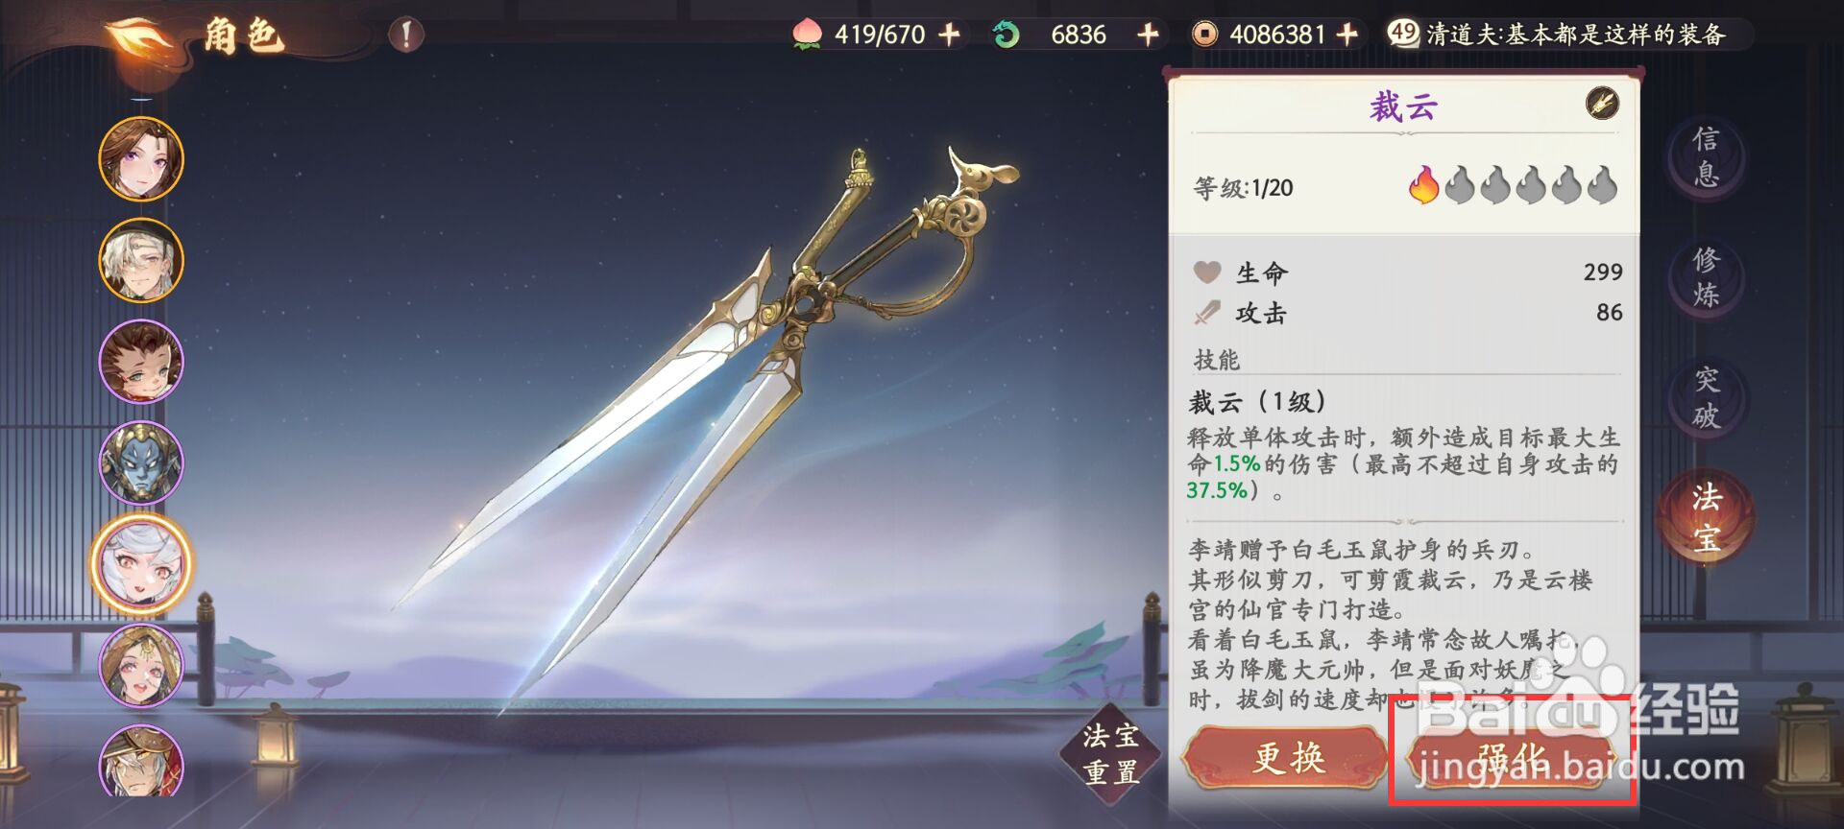Select the white-haired character with black hat
Image resolution: width=1844 pixels, height=829 pixels.
pos(141,260)
